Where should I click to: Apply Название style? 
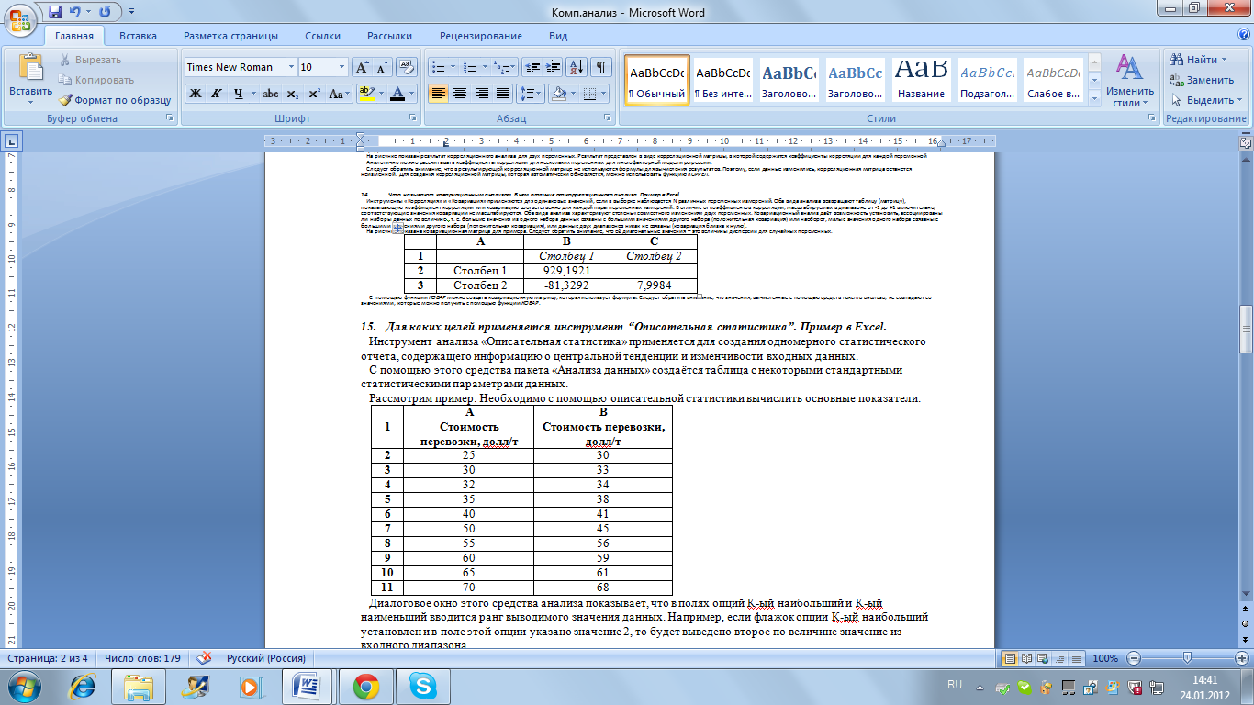(x=921, y=80)
